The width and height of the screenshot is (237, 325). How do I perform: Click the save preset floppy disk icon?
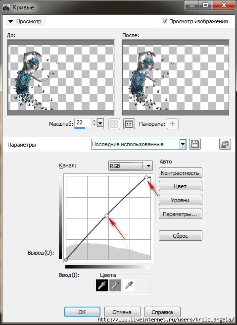pos(195,144)
